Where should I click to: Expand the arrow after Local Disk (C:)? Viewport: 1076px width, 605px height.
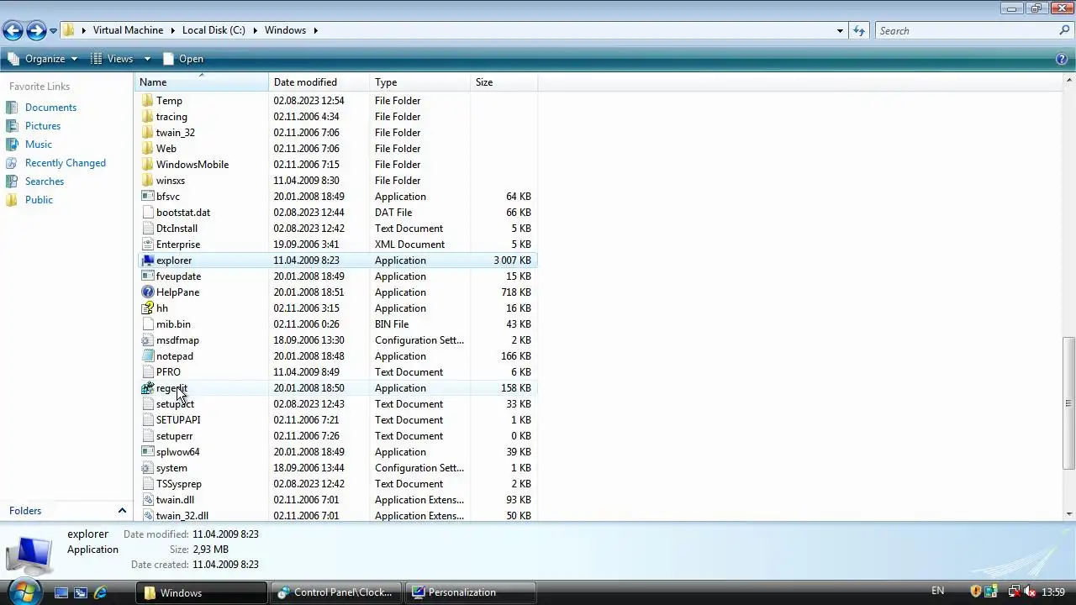(x=256, y=30)
